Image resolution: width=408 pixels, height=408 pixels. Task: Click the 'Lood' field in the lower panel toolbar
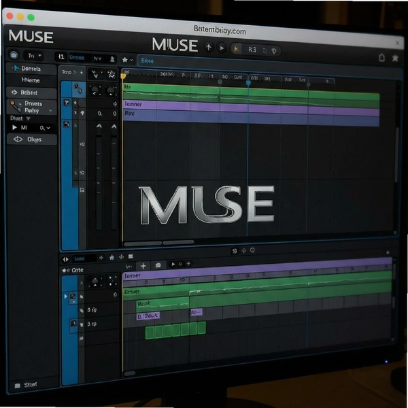[84, 258]
